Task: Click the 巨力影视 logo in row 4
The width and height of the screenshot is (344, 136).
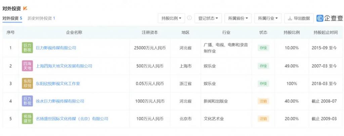Action: 28,101
